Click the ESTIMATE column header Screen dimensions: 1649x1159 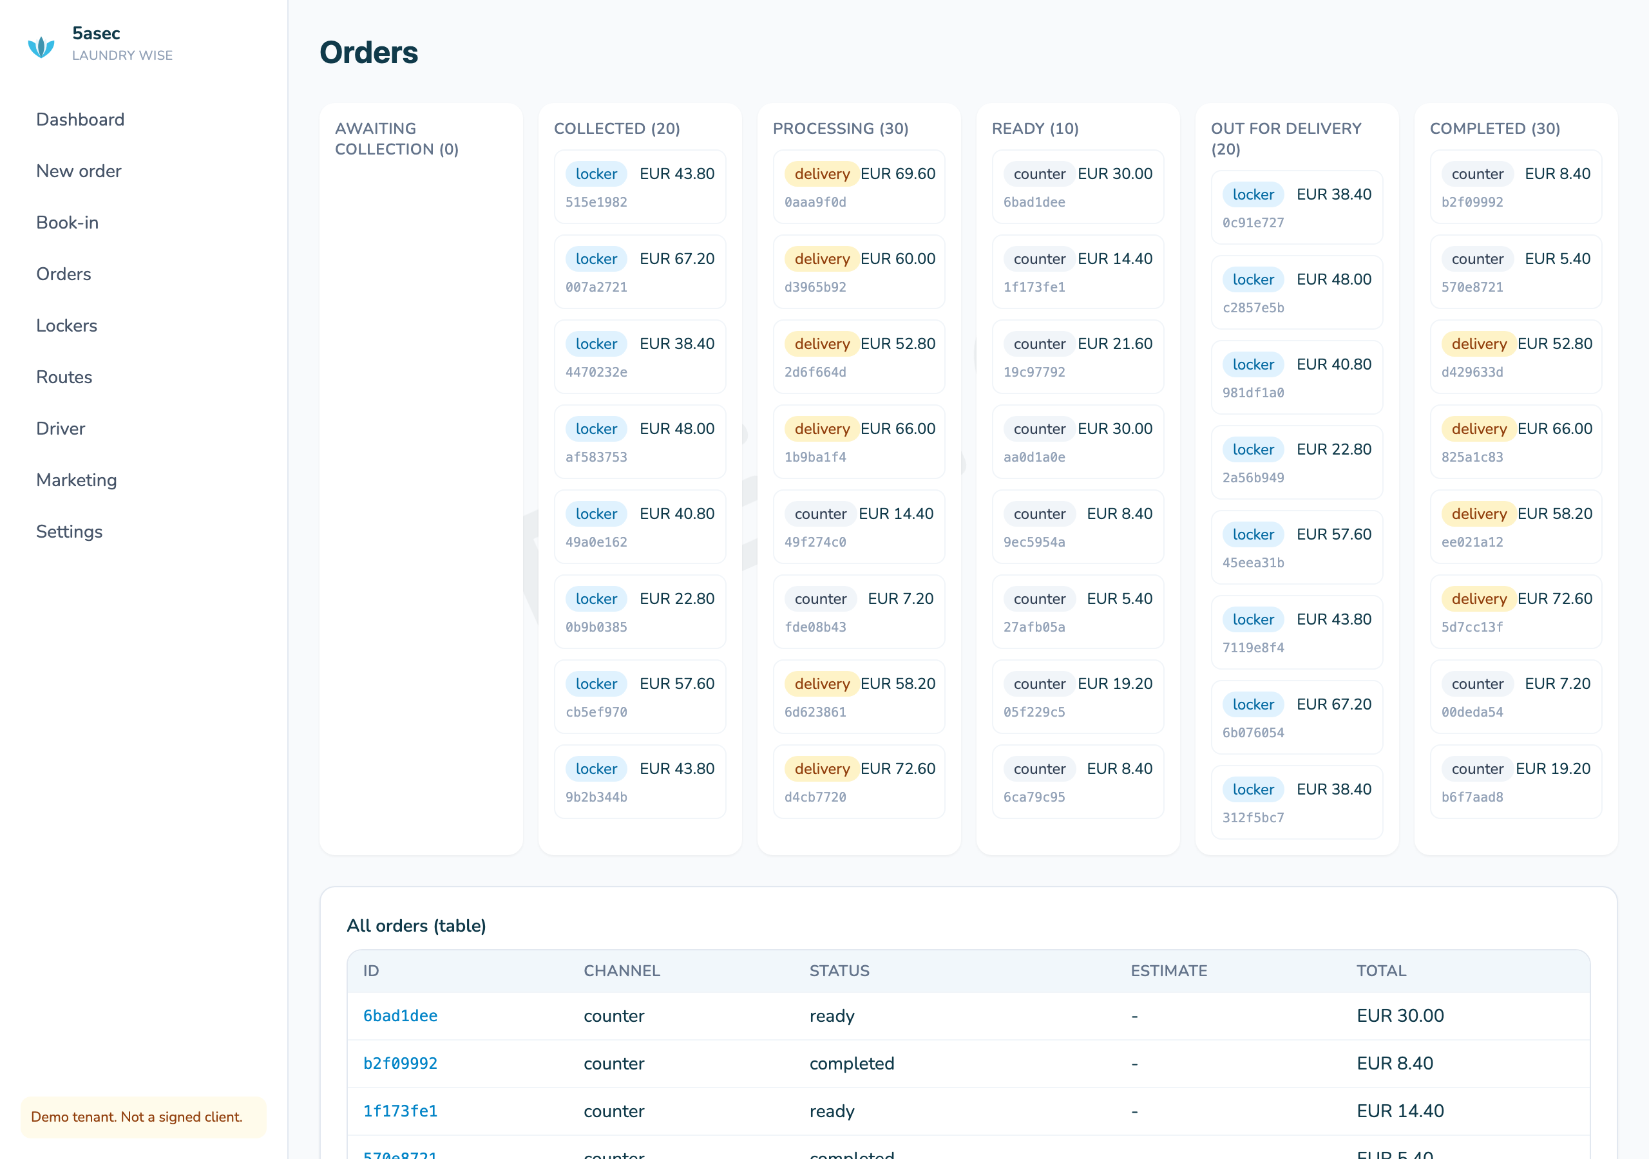[x=1169, y=971]
